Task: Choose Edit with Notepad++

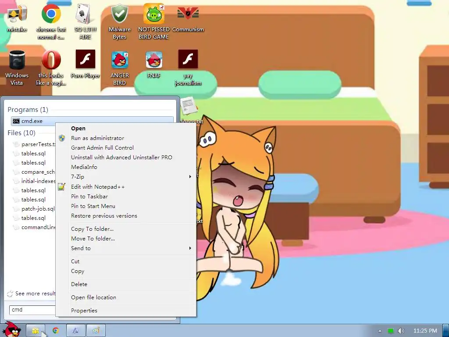Action: (x=98, y=187)
